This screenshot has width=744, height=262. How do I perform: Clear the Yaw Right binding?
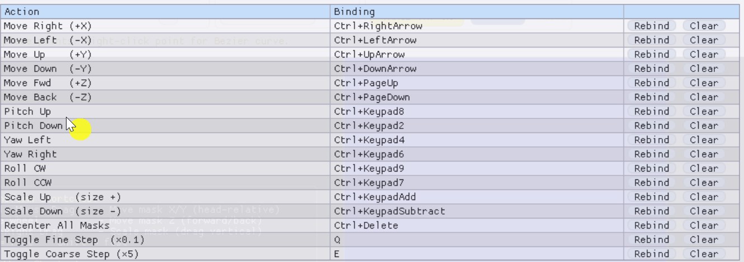click(x=704, y=154)
